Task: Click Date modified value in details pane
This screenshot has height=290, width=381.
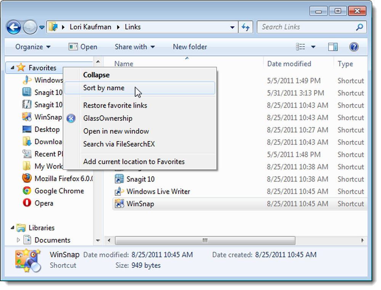Action: coord(162,255)
